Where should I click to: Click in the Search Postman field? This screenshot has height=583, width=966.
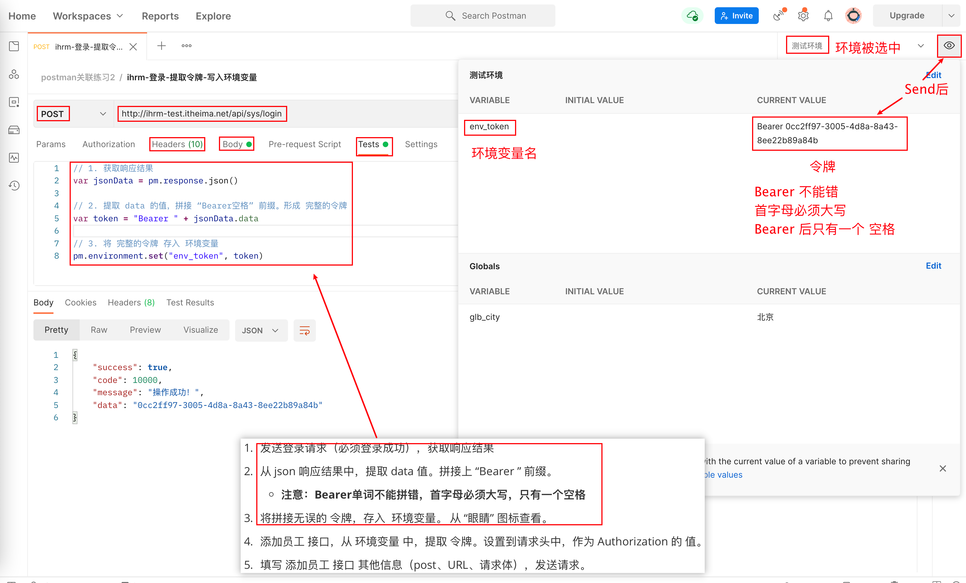click(483, 16)
